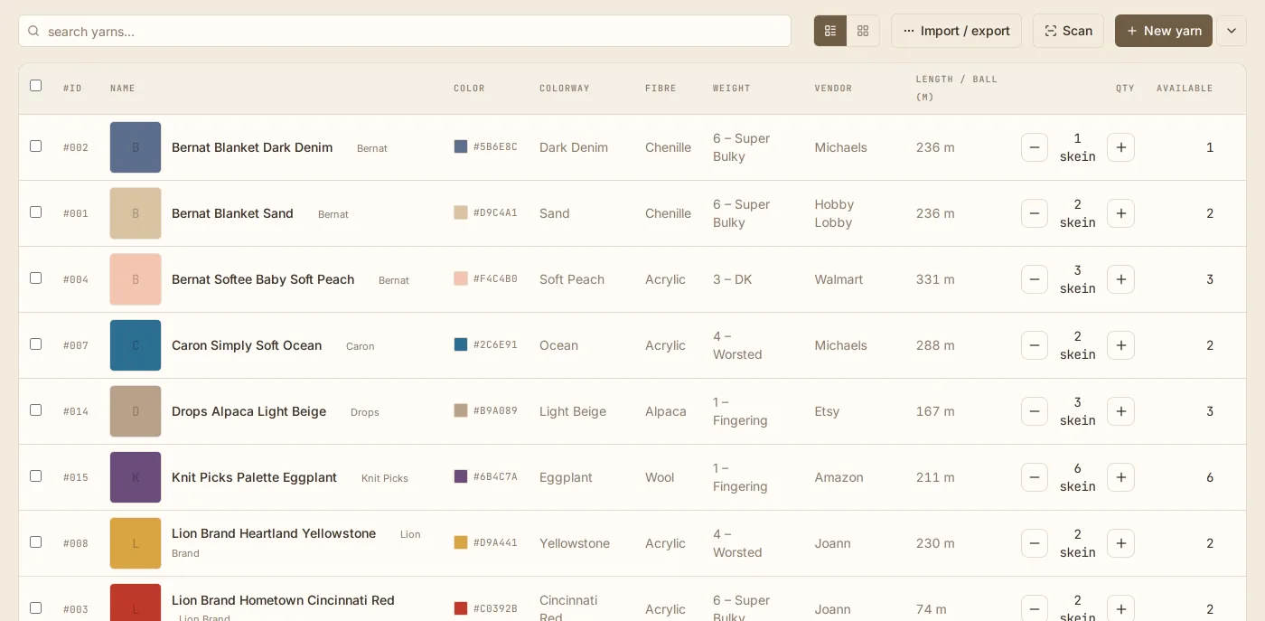Decrease Knit Picks Palette Eggplant quantity

[x=1035, y=477]
